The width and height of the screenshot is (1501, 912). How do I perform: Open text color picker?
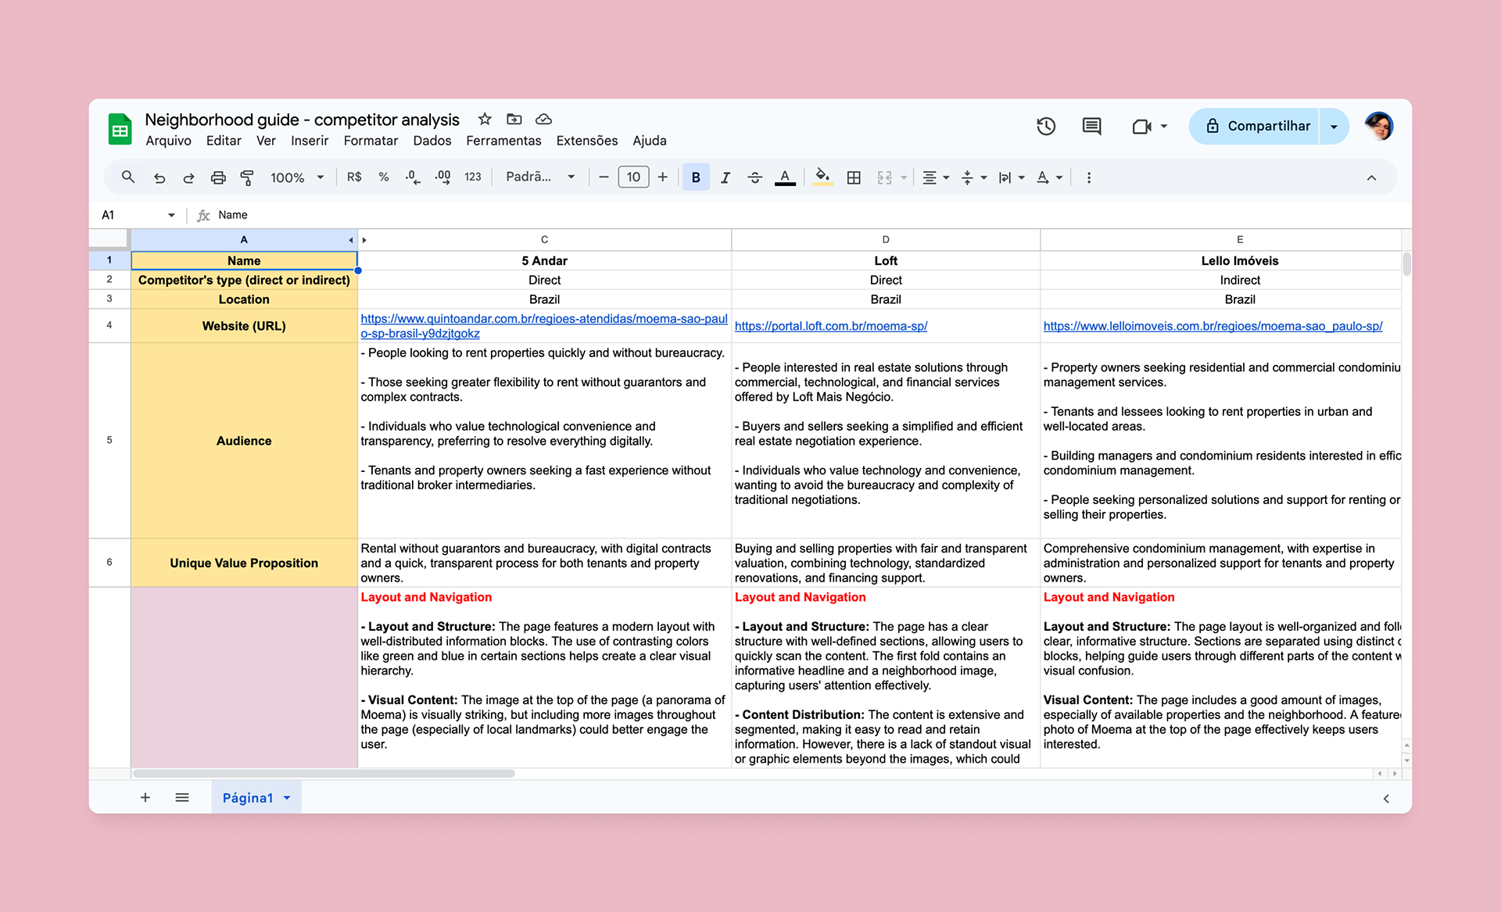tap(785, 177)
